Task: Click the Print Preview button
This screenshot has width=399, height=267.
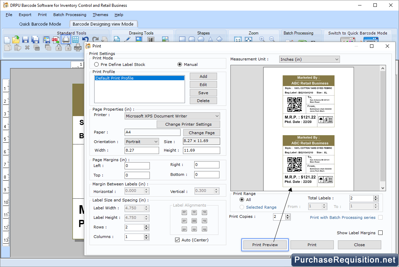Action: pyautogui.click(x=265, y=245)
